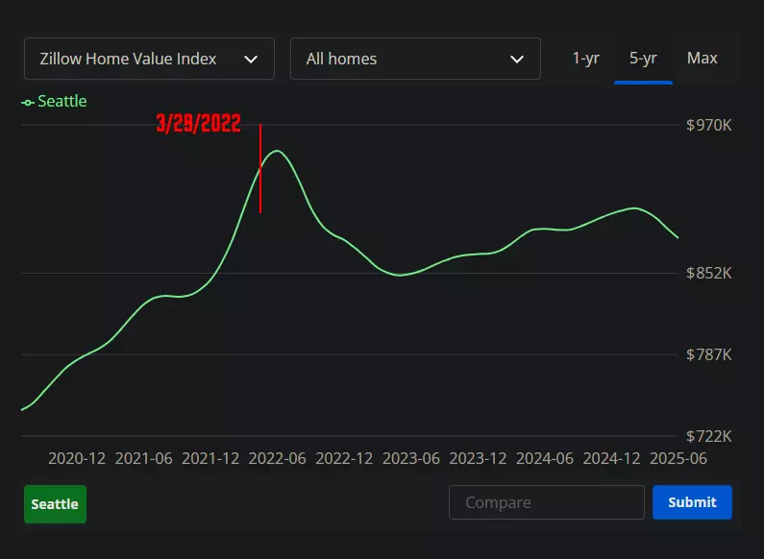Image resolution: width=764 pixels, height=559 pixels.
Task: Click the green Seattle tag button
Action: (x=55, y=504)
